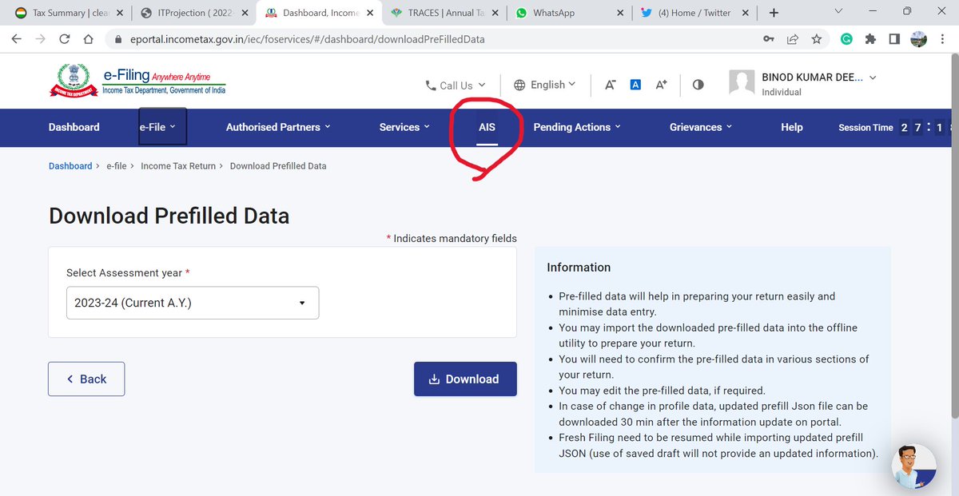
Task: Decrease the font size with A-
Action: click(x=611, y=85)
